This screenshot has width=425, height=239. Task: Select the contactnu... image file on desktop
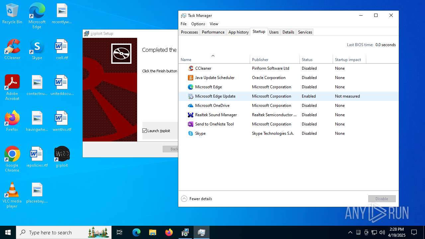click(x=37, y=86)
